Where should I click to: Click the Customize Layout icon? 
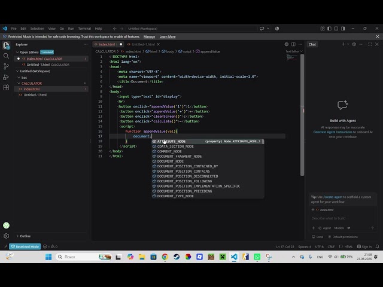[323, 29]
